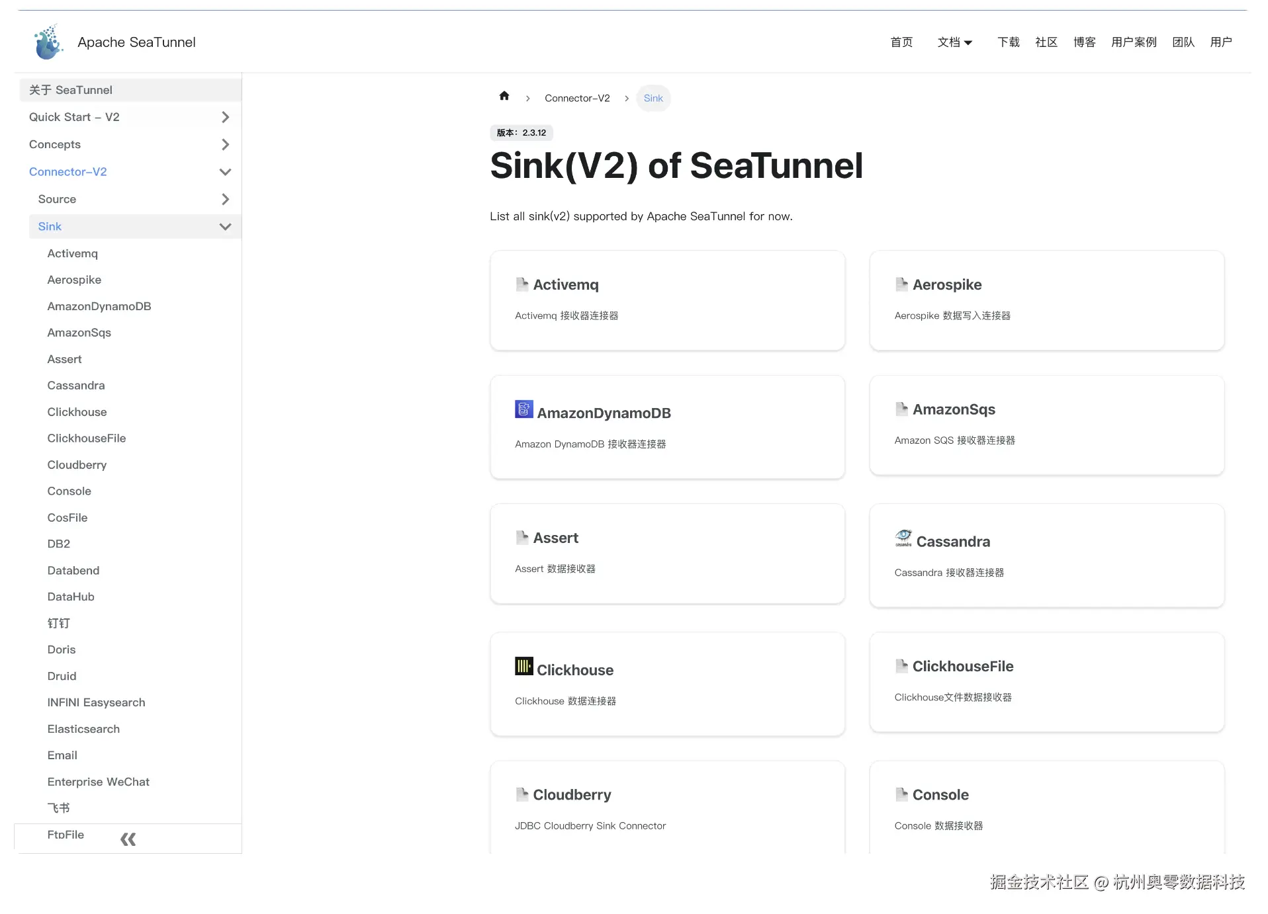The height and width of the screenshot is (914, 1268).
Task: Click the home icon in the breadcrumb
Action: point(504,97)
